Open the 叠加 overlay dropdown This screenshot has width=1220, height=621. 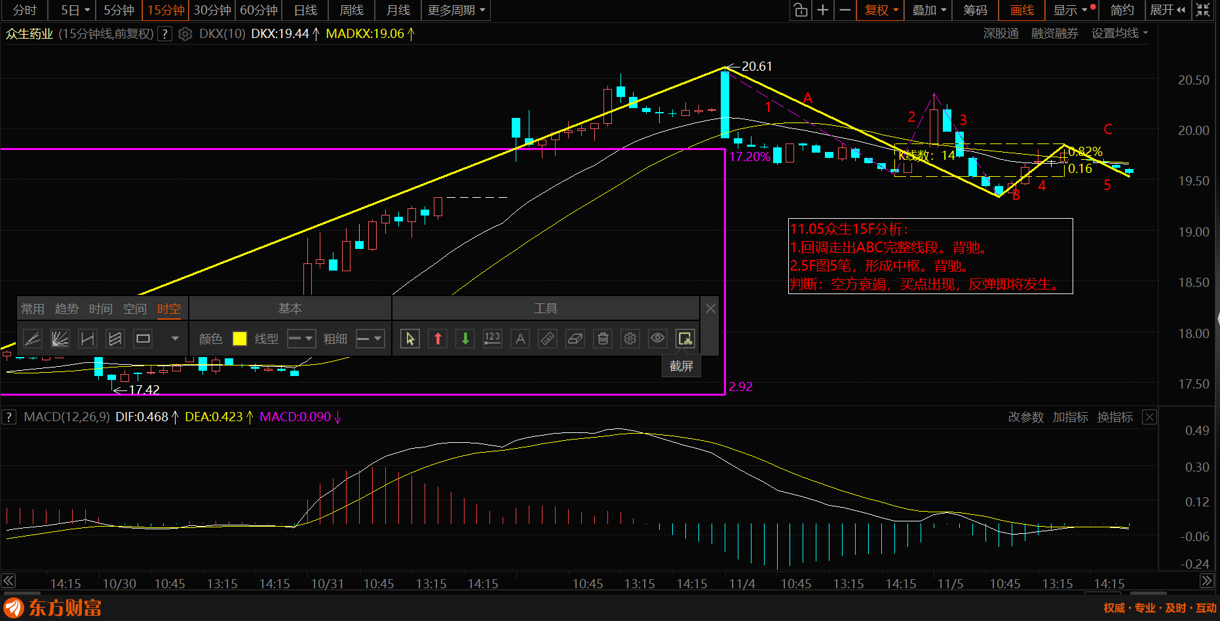pos(929,10)
